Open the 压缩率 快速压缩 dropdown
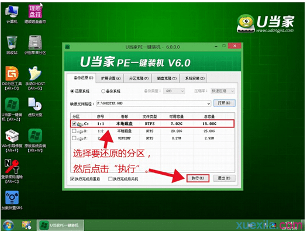The height and width of the screenshot is (232, 307). (x=223, y=91)
